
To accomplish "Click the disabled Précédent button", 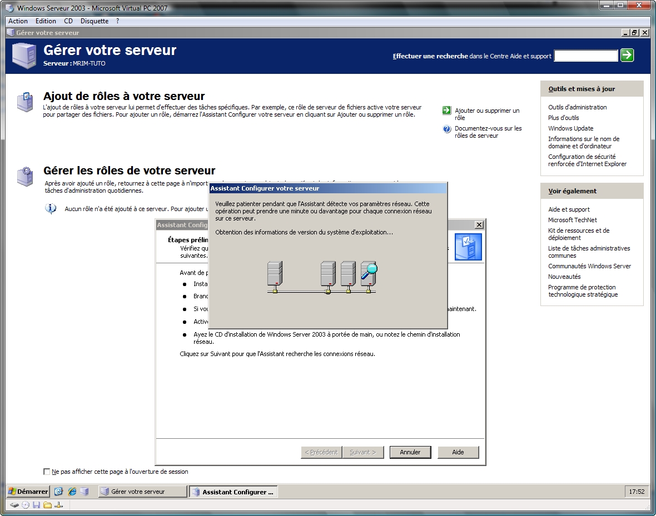I will coord(321,452).
